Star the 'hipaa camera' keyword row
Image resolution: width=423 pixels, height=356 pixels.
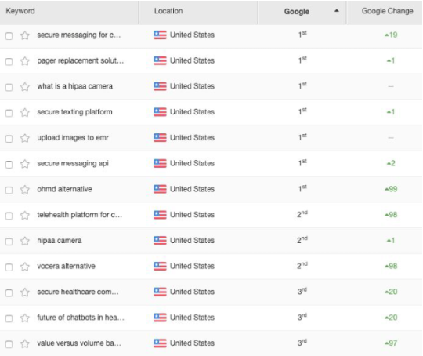(x=25, y=241)
